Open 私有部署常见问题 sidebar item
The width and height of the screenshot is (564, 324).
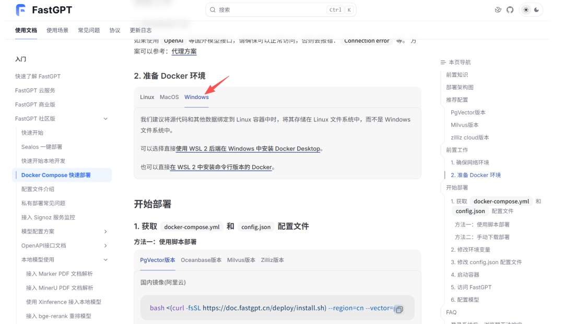[x=43, y=203]
